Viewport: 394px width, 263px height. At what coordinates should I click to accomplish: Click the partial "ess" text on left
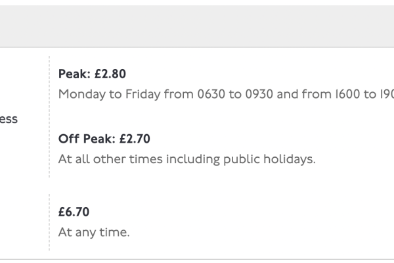[x=9, y=119]
